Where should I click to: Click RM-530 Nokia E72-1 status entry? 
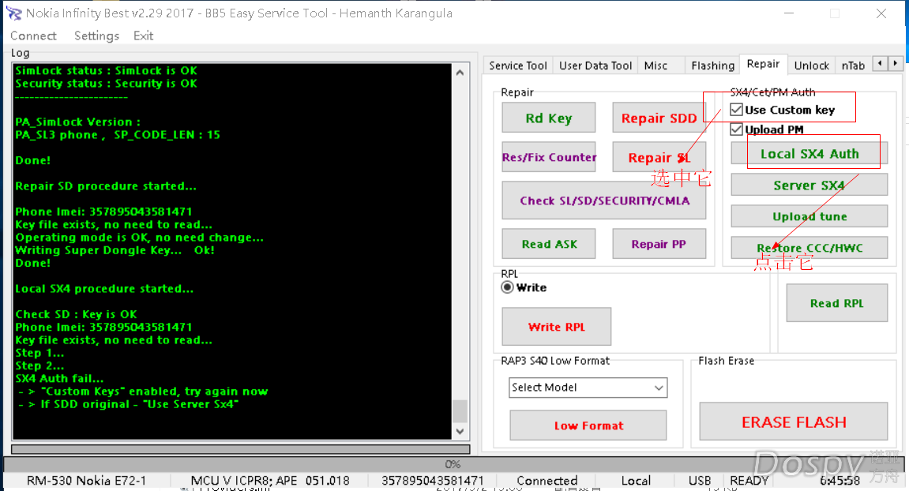(x=87, y=481)
